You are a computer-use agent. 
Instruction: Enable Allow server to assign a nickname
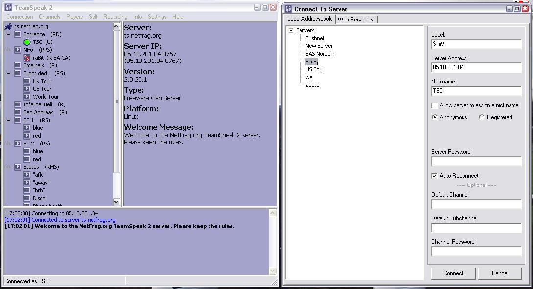point(434,105)
